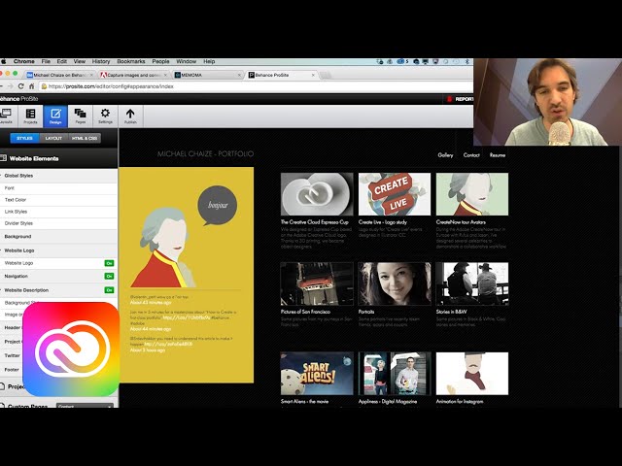Image resolution: width=622 pixels, height=466 pixels.
Task: Click the padlock icon in the address bar
Action: click(x=44, y=86)
